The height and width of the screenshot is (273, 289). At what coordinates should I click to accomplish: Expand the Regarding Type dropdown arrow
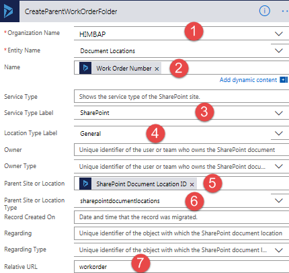coord(279,250)
